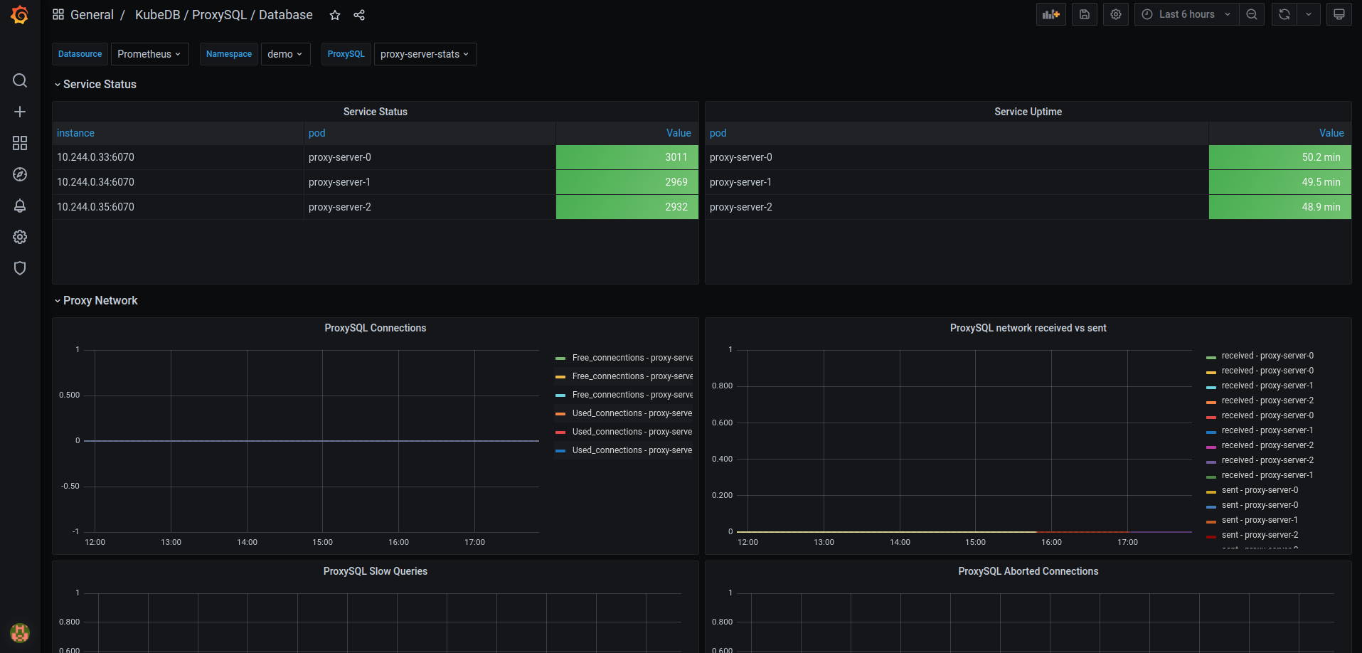Zoom out the time range
Image resolution: width=1362 pixels, height=653 pixels.
1252,14
